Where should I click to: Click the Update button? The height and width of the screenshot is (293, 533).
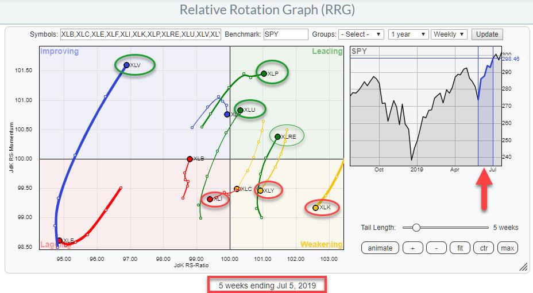[x=487, y=34]
